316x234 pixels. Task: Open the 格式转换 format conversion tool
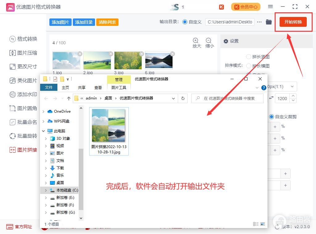tap(23, 39)
